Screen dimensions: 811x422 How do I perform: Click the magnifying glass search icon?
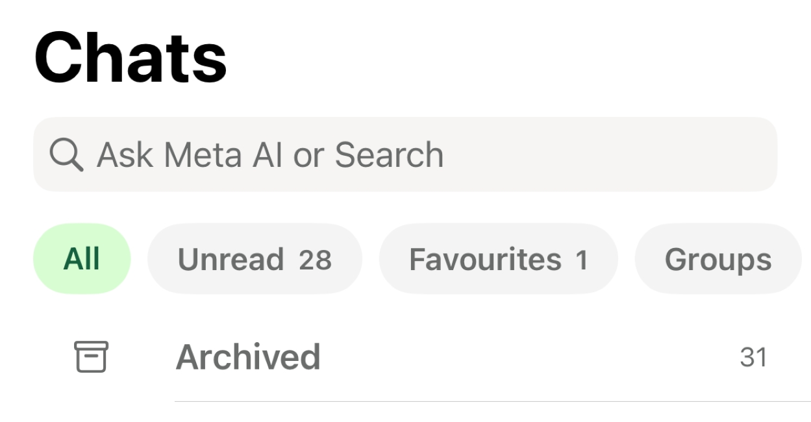(x=66, y=155)
